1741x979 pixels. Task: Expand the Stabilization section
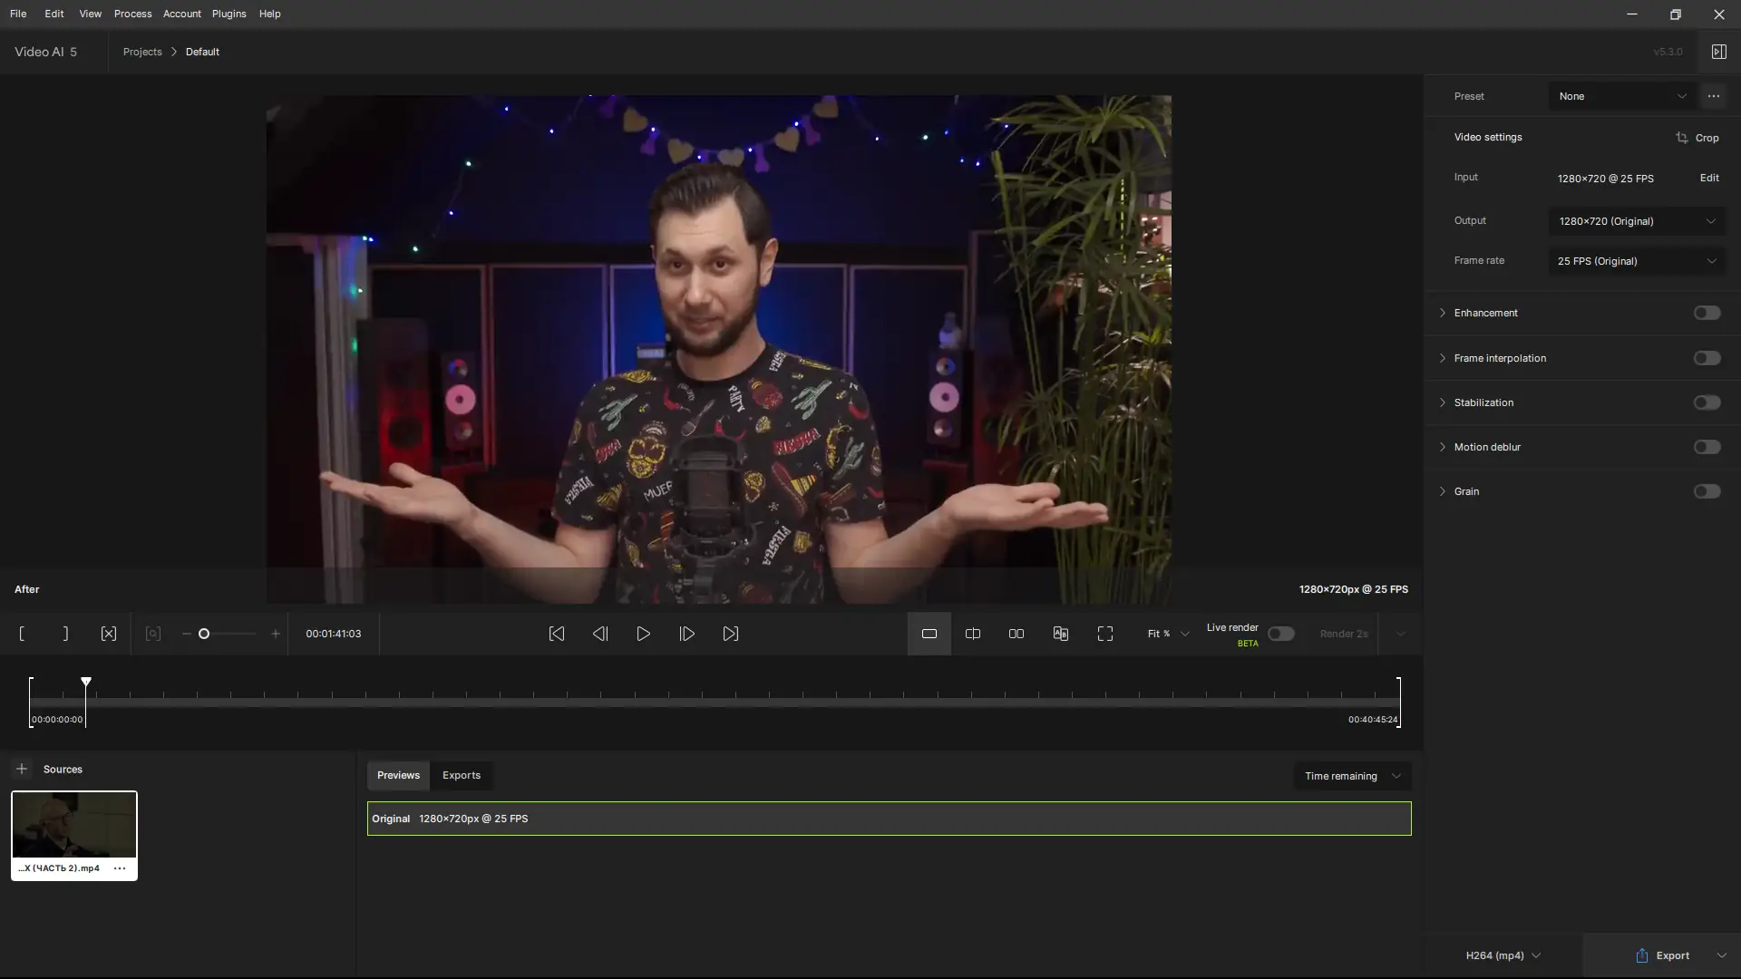pyautogui.click(x=1443, y=402)
